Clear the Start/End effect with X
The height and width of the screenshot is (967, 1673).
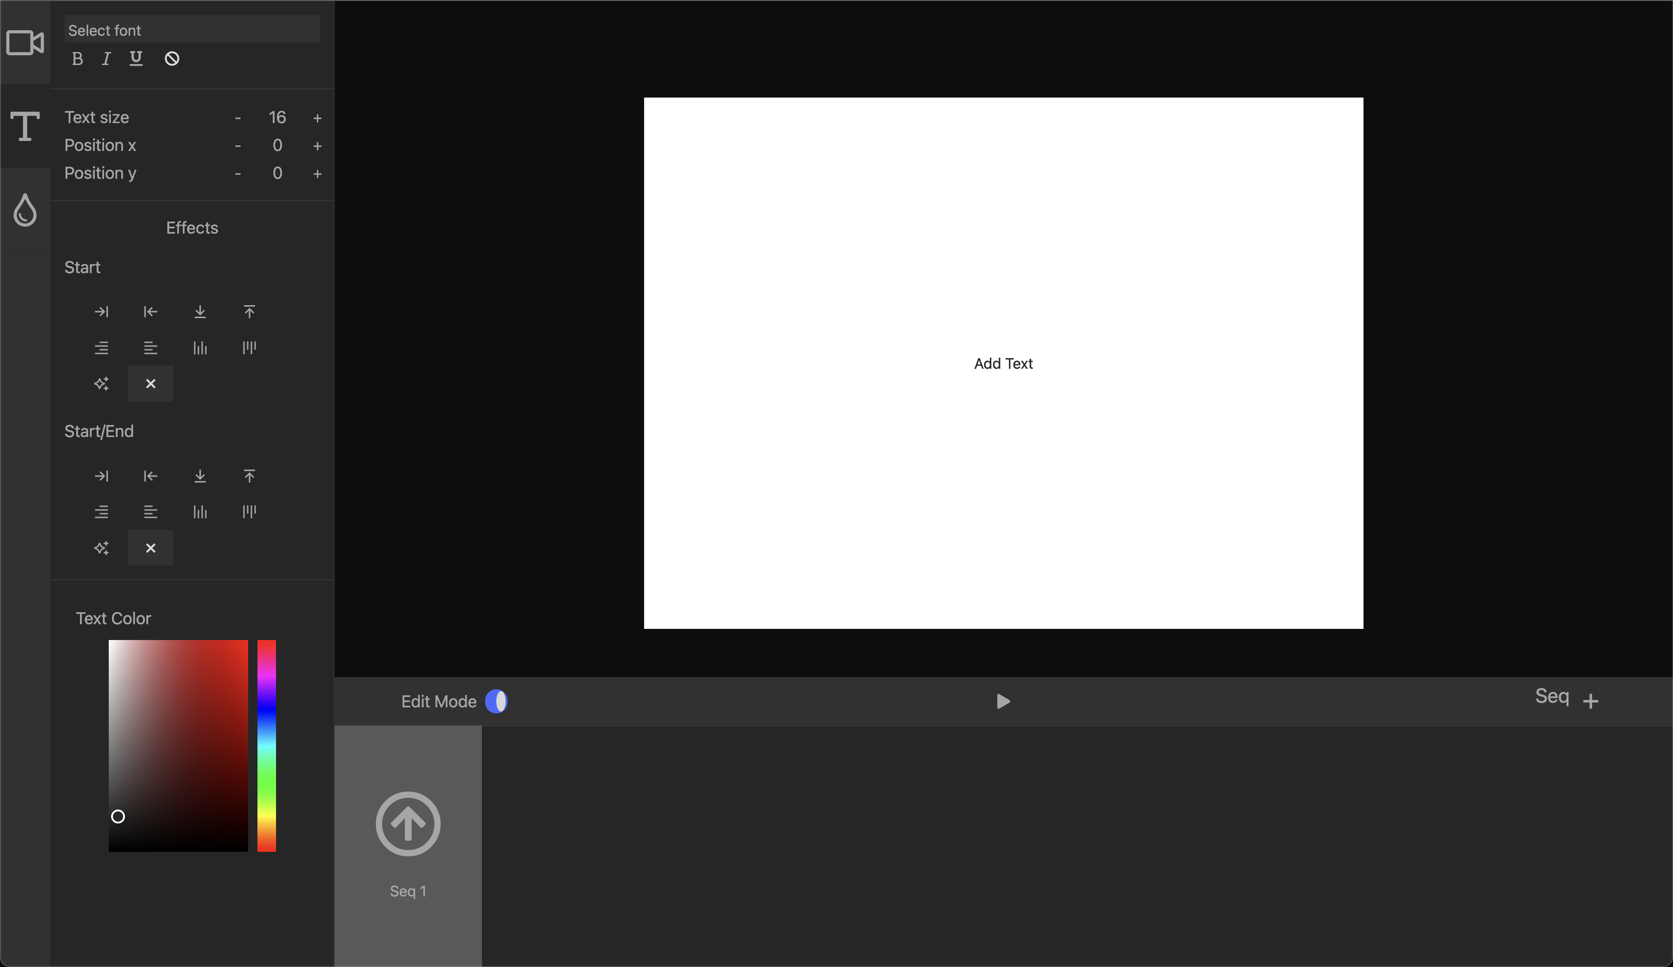pyautogui.click(x=151, y=548)
